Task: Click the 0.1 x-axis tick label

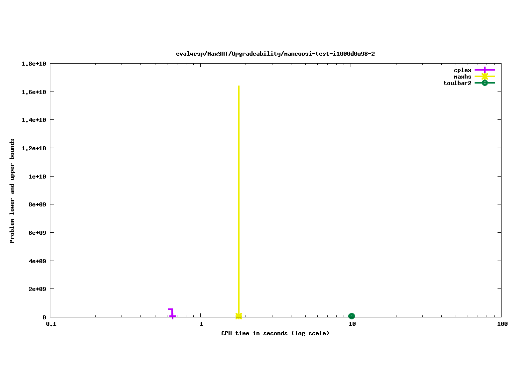Action: pos(51,324)
